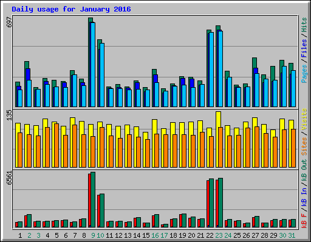Viewport: 311px width, 242px height.
Task: Click day 4 on the x-axis
Action: click(47, 235)
